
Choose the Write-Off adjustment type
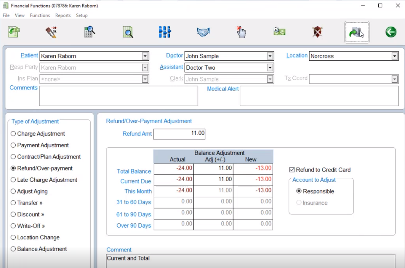click(13, 226)
